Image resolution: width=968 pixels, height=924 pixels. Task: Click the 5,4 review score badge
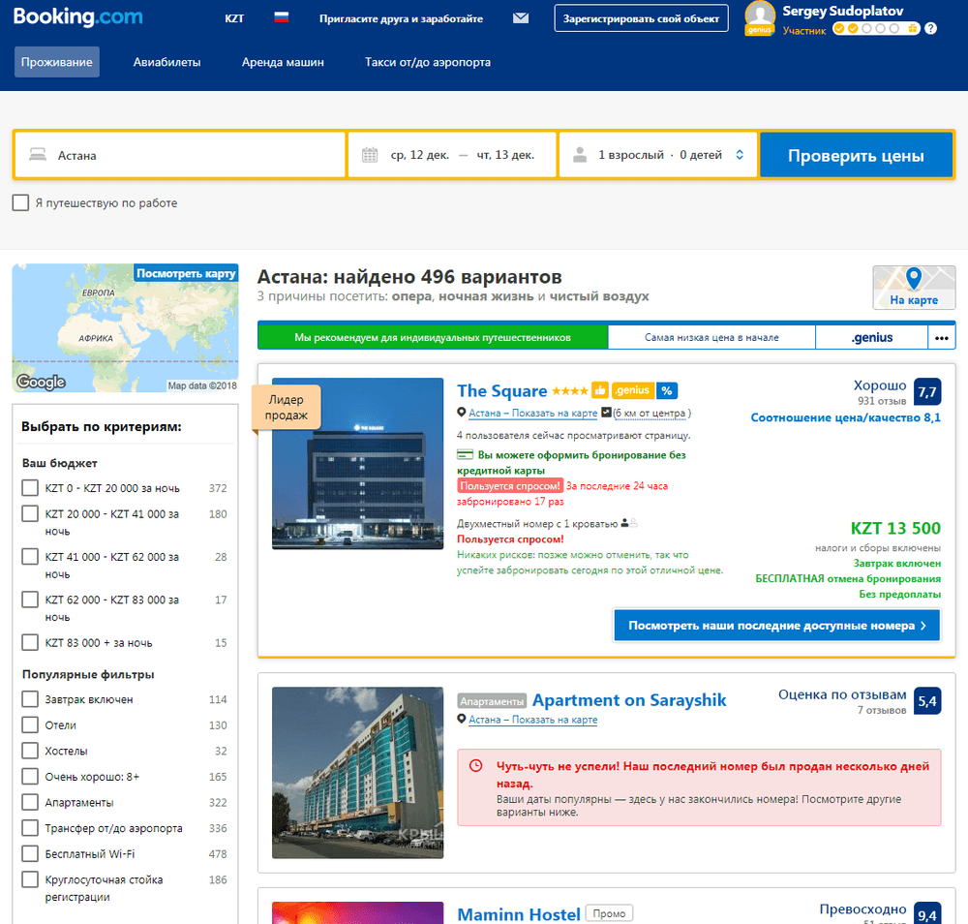pos(927,701)
